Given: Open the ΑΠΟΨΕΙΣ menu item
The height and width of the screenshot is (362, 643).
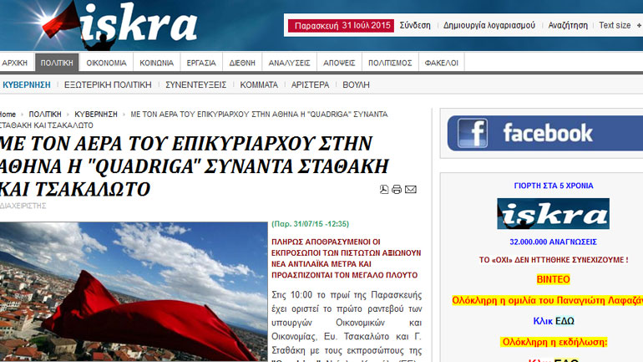Looking at the screenshot, I should click(x=339, y=63).
